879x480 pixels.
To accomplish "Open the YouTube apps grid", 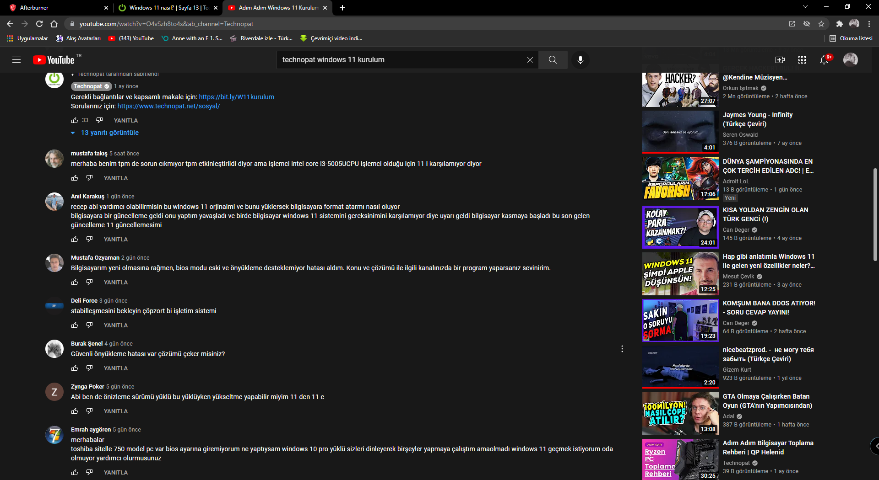I will click(x=802, y=60).
